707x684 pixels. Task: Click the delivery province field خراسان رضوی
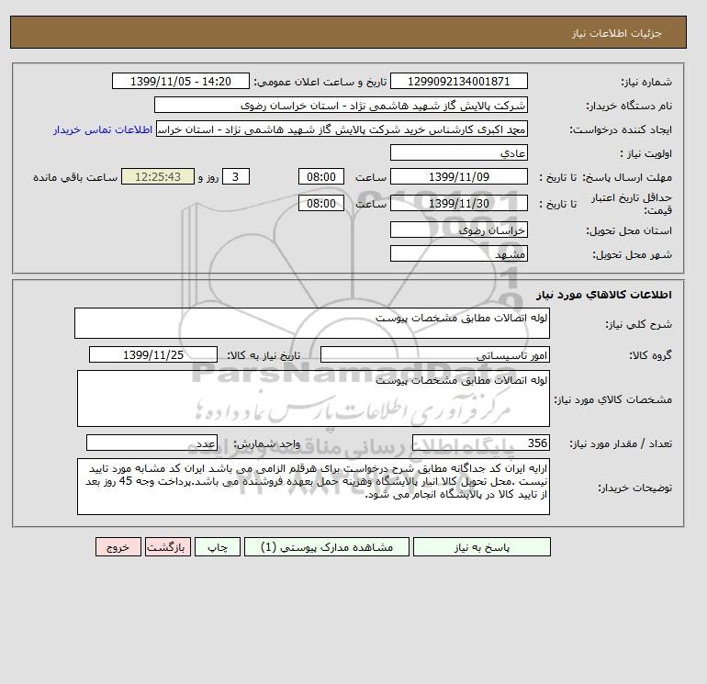[x=458, y=230]
